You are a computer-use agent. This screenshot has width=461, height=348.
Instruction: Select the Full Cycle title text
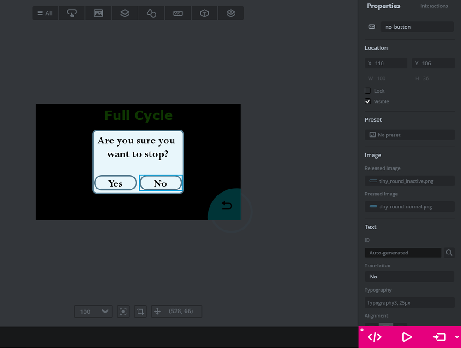(138, 115)
